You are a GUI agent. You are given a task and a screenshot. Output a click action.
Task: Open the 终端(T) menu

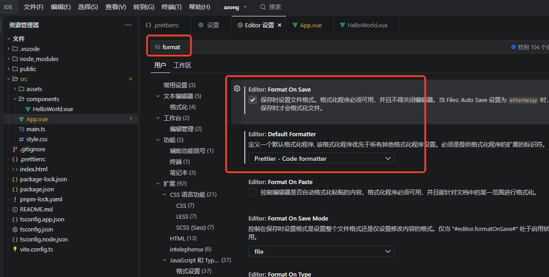click(x=171, y=7)
